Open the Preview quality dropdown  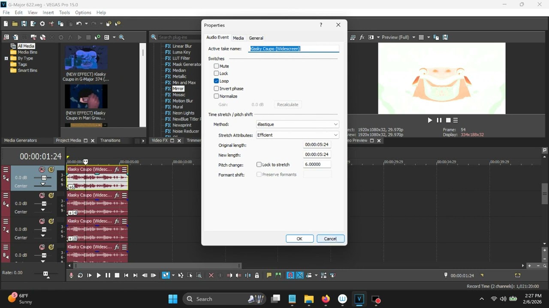tap(398, 37)
